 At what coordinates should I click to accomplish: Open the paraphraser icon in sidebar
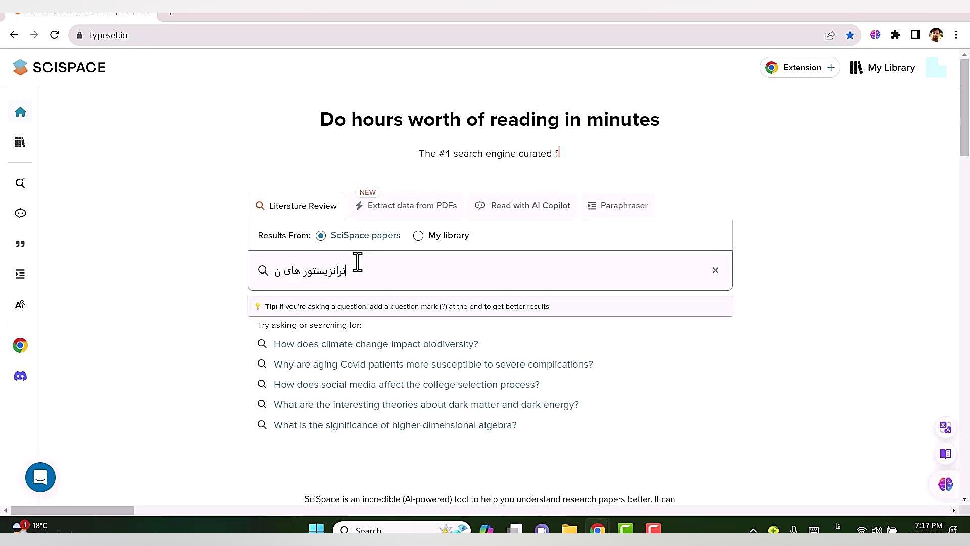pos(20,274)
